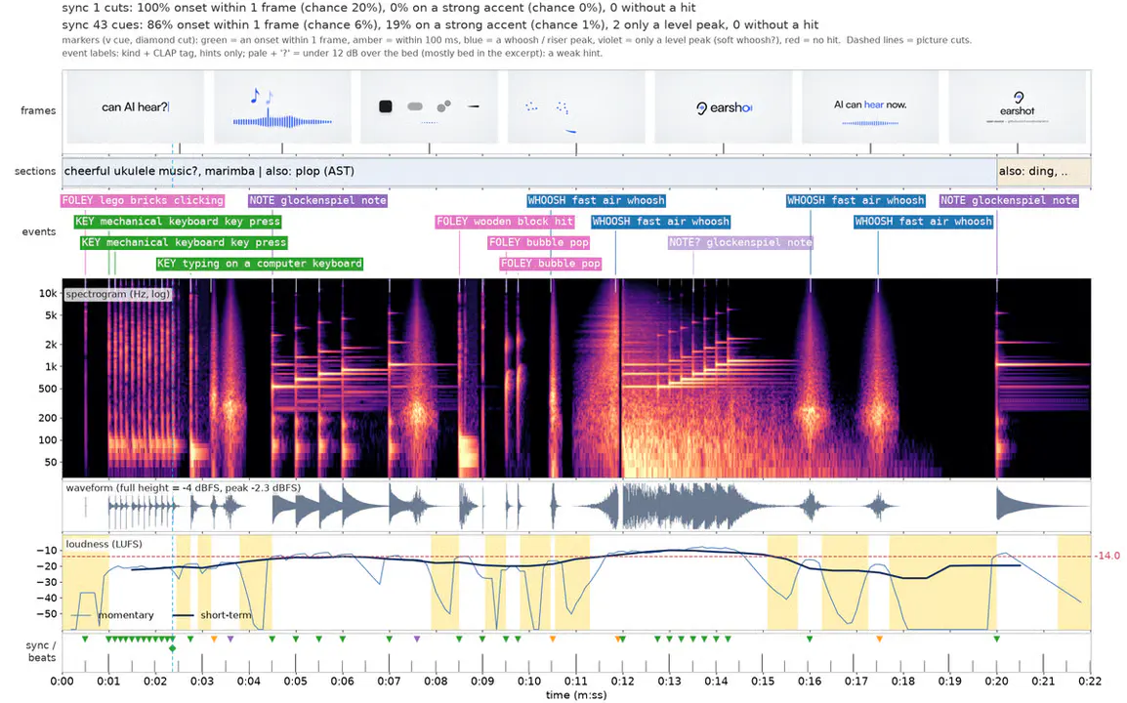This screenshot has height=703, width=1127.
Task: Click the '10k' spectrogram frequency tick
Action: pyautogui.click(x=48, y=293)
